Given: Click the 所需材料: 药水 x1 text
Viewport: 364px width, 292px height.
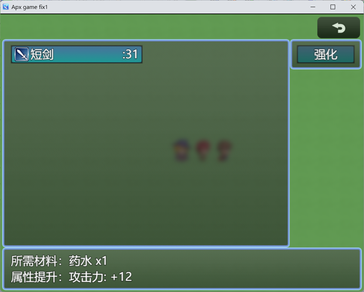Looking at the screenshot, I should [x=59, y=261].
